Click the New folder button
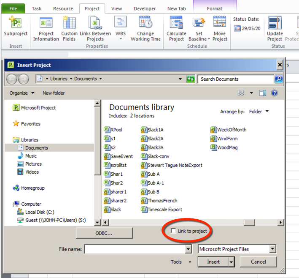This screenshot has width=299, height=278. [x=54, y=93]
